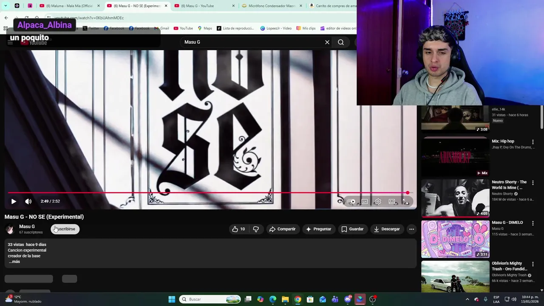
Task: Open options for 'Neutro Shorty - The World Is Mine'
Action: (533, 183)
